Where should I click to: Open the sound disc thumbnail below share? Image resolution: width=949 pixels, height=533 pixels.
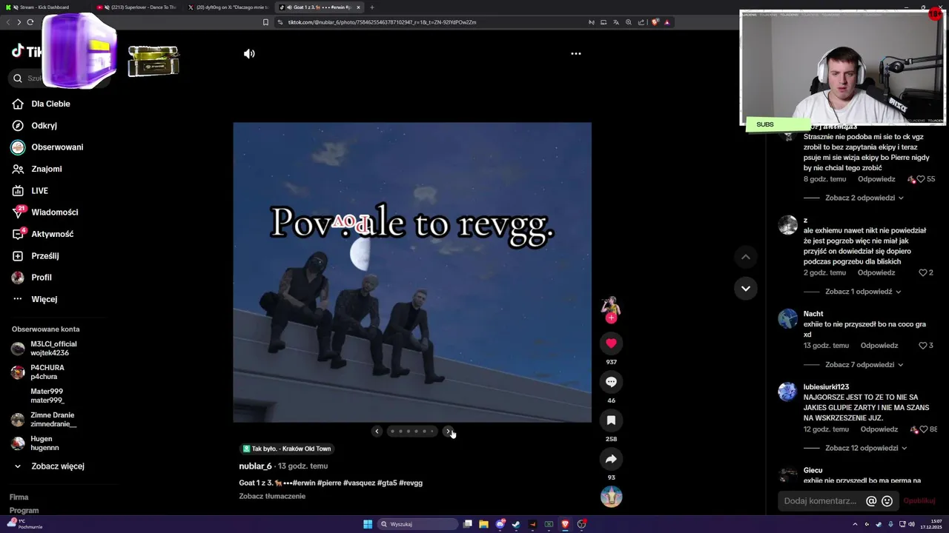click(611, 497)
